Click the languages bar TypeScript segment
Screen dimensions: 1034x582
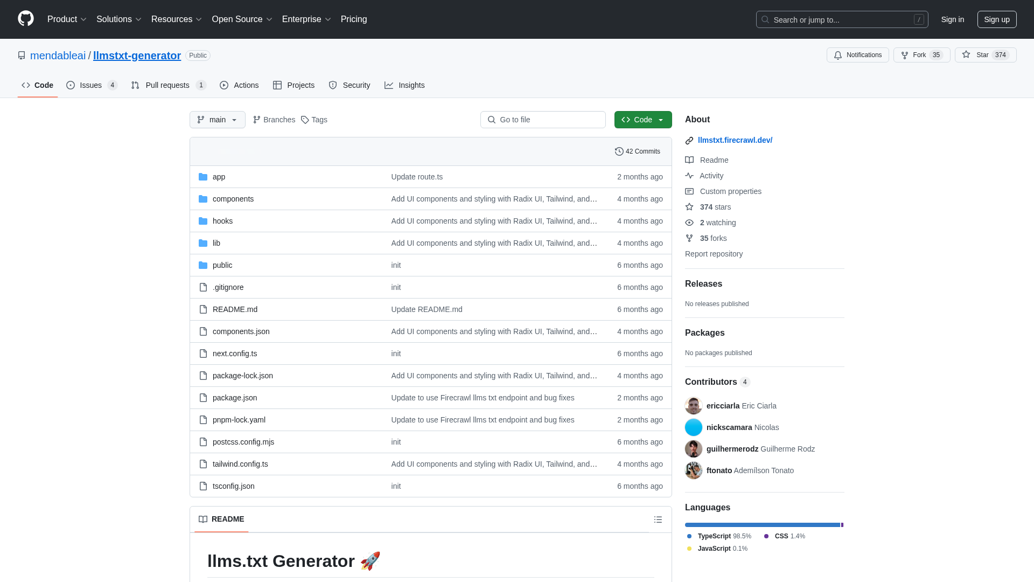(x=762, y=525)
